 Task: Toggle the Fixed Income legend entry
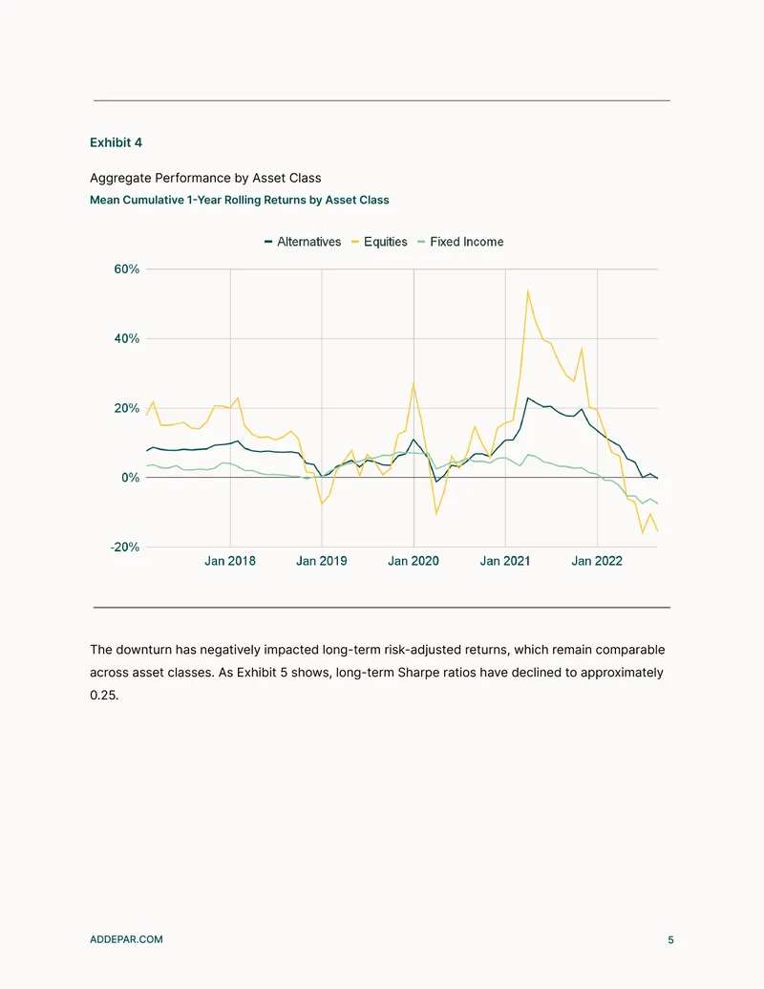click(461, 242)
